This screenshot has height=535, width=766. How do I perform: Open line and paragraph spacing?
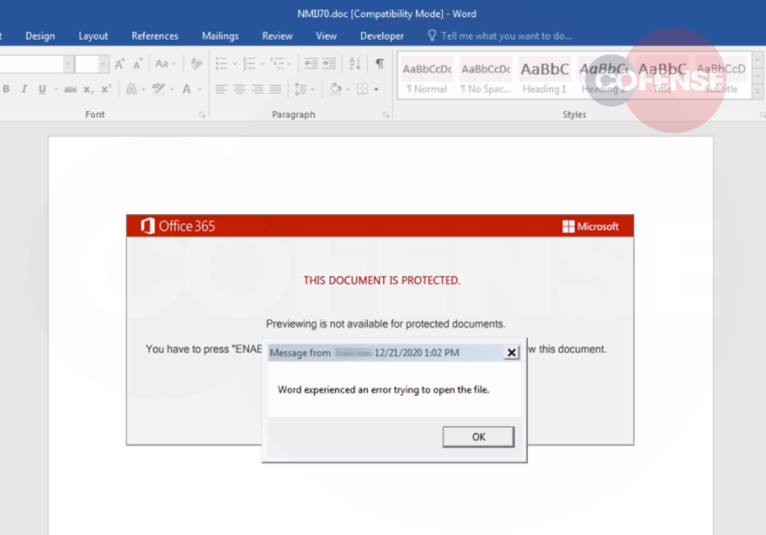[x=301, y=89]
